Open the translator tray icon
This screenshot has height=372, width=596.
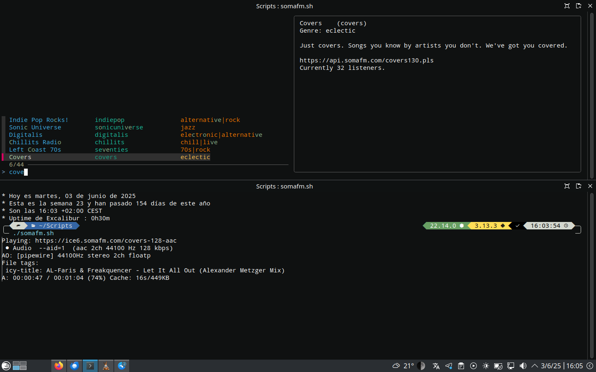pyautogui.click(x=436, y=366)
